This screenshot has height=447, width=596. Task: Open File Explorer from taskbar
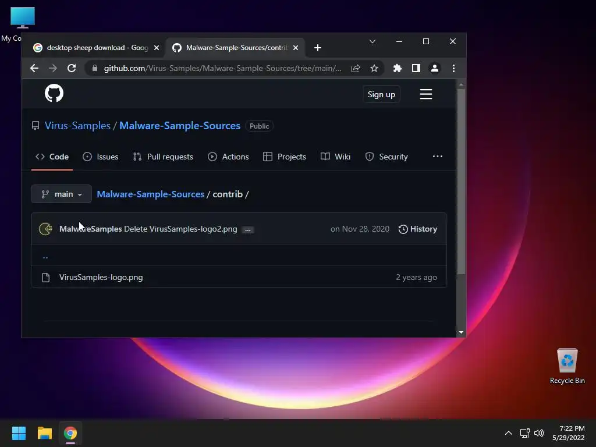44,433
